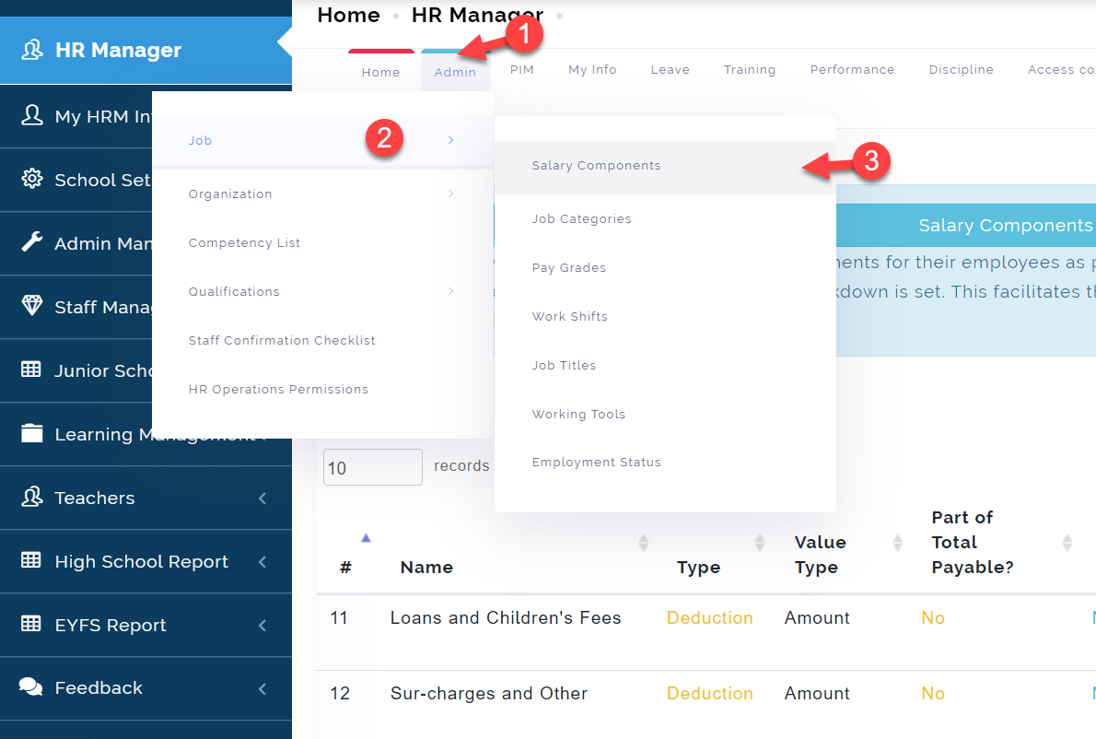Expand the Qualifications submenu arrow
The height and width of the screenshot is (739, 1096).
(x=451, y=291)
